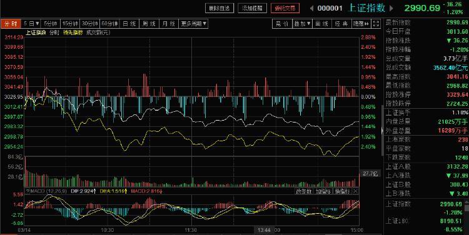This screenshot has height=235, width=469.
Task: Click the 隐藏 hide panel arrows
Action: (x=361, y=24)
